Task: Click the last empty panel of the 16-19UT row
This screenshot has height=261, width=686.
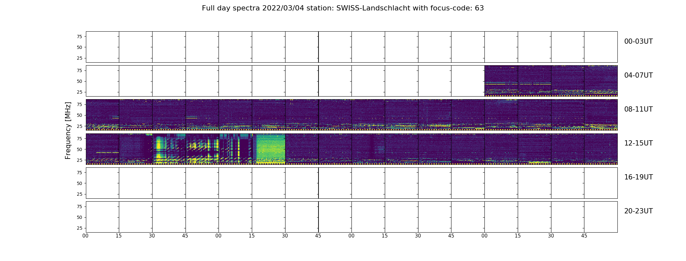Action: coord(601,183)
